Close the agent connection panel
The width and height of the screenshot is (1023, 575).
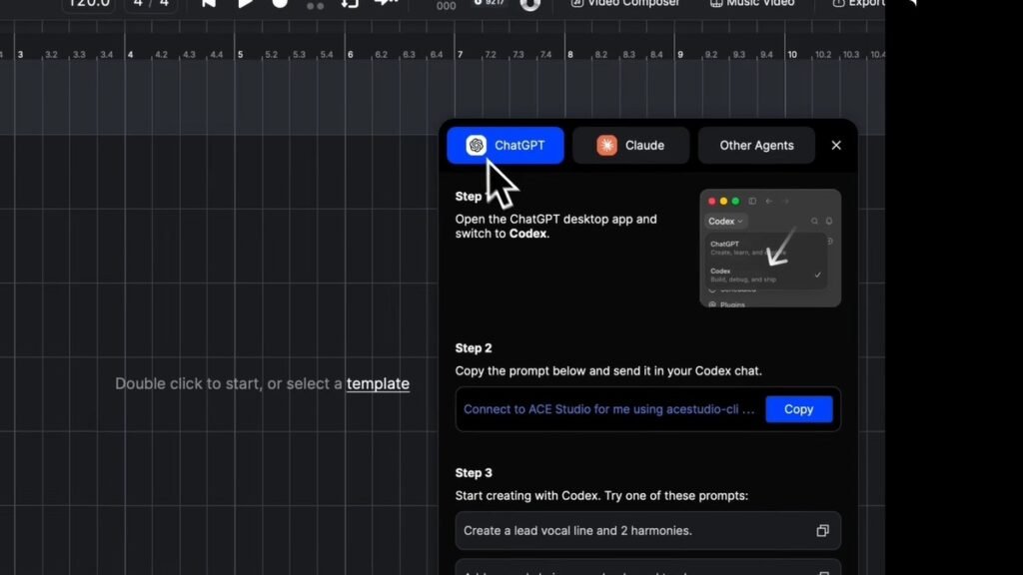[x=836, y=146]
